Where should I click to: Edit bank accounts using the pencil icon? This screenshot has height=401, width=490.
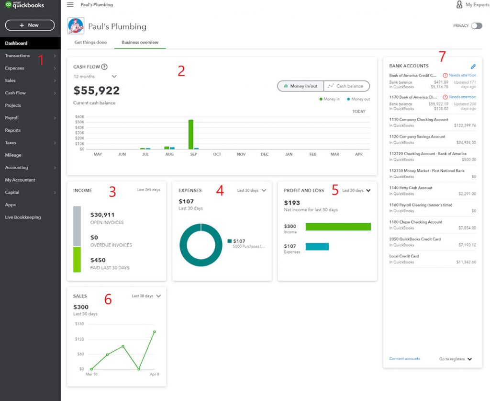click(473, 67)
